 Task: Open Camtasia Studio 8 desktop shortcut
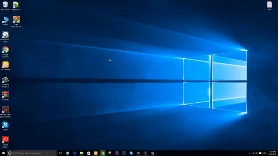[x=5, y=82]
